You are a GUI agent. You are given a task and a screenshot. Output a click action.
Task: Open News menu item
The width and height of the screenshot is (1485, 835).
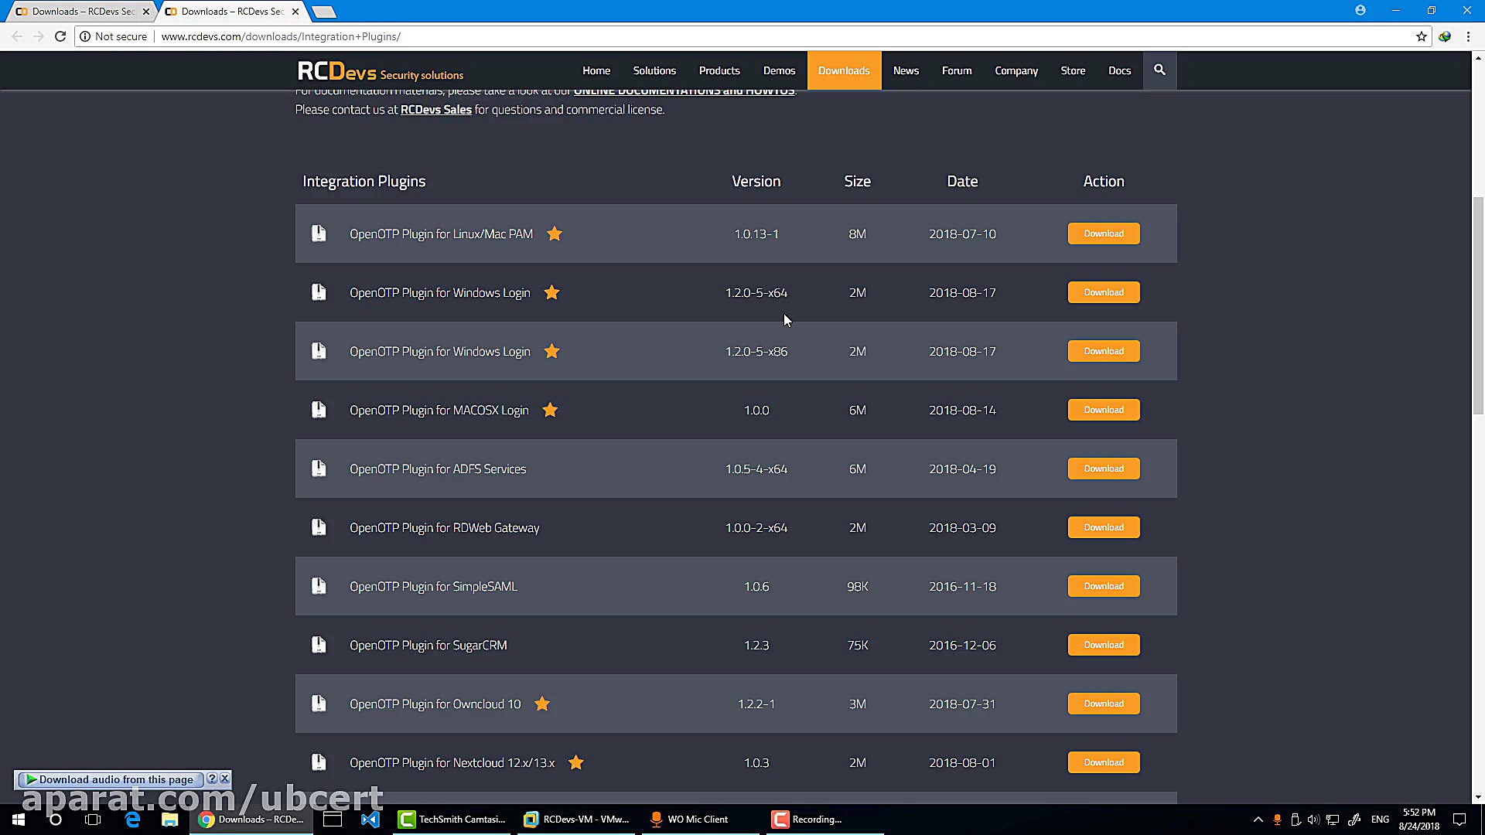[x=906, y=70]
